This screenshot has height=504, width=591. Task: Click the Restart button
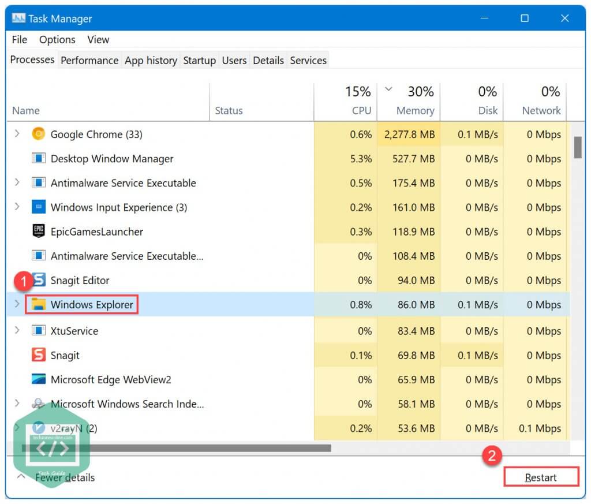click(x=541, y=477)
